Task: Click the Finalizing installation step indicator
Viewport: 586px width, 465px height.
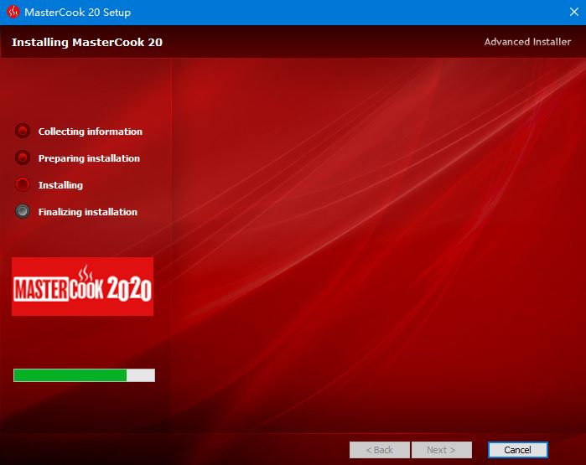Action: pos(23,211)
